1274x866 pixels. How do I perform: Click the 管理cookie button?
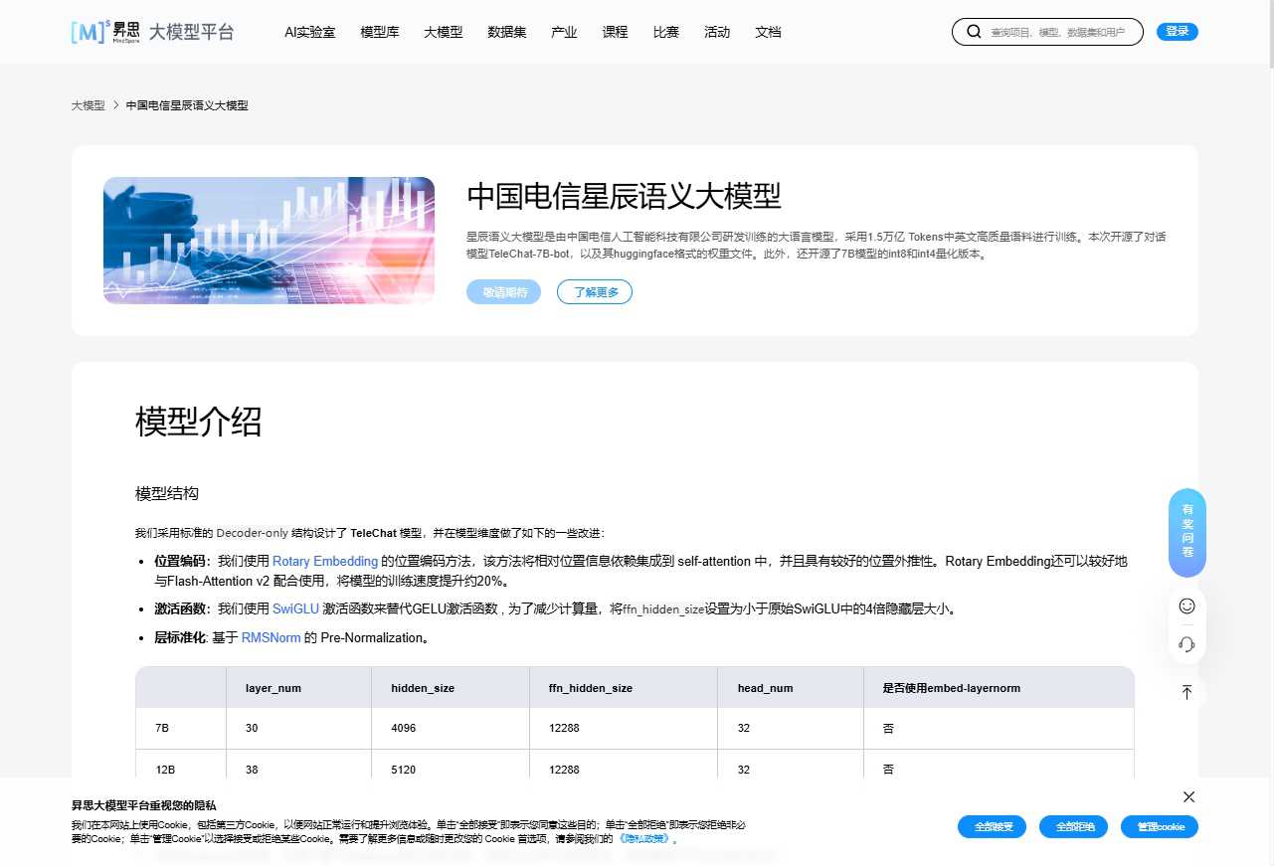[1160, 827]
